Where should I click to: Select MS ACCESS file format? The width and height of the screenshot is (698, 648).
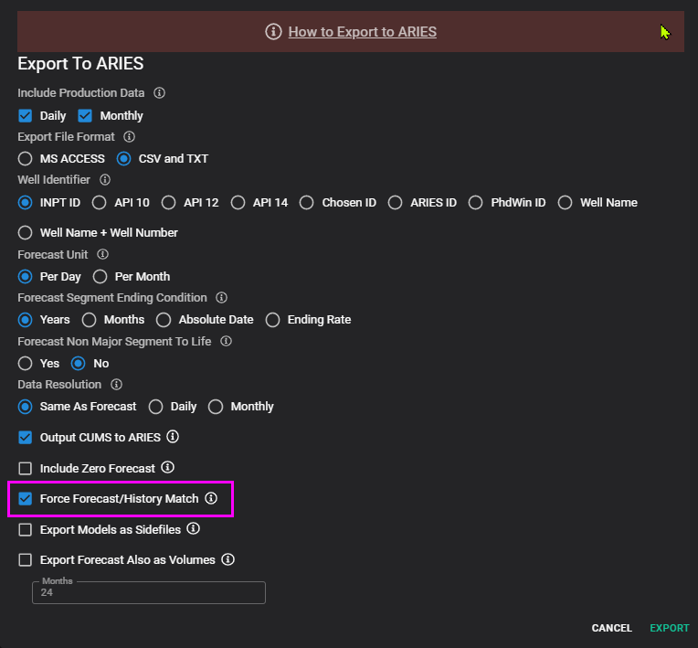26,159
